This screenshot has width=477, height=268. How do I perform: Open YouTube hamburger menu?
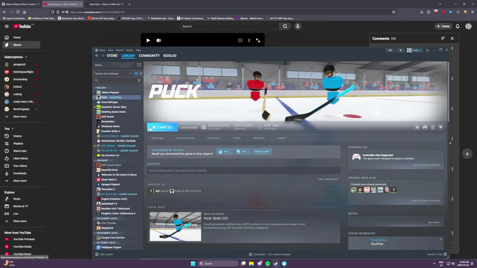pyautogui.click(x=6, y=26)
